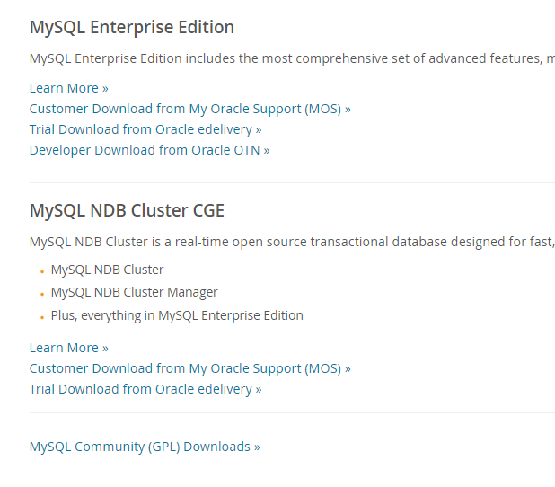Viewport: 555px width, 487px height.
Task: Select the 'MySQL NDB Cluster Manager' list item
Action: coord(134,292)
